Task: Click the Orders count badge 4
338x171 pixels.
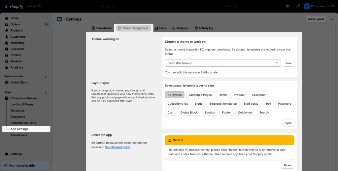Action: (46, 24)
